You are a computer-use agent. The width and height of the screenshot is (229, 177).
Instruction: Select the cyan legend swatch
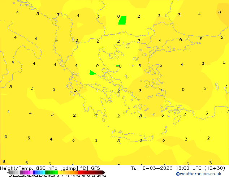coord(44,173)
